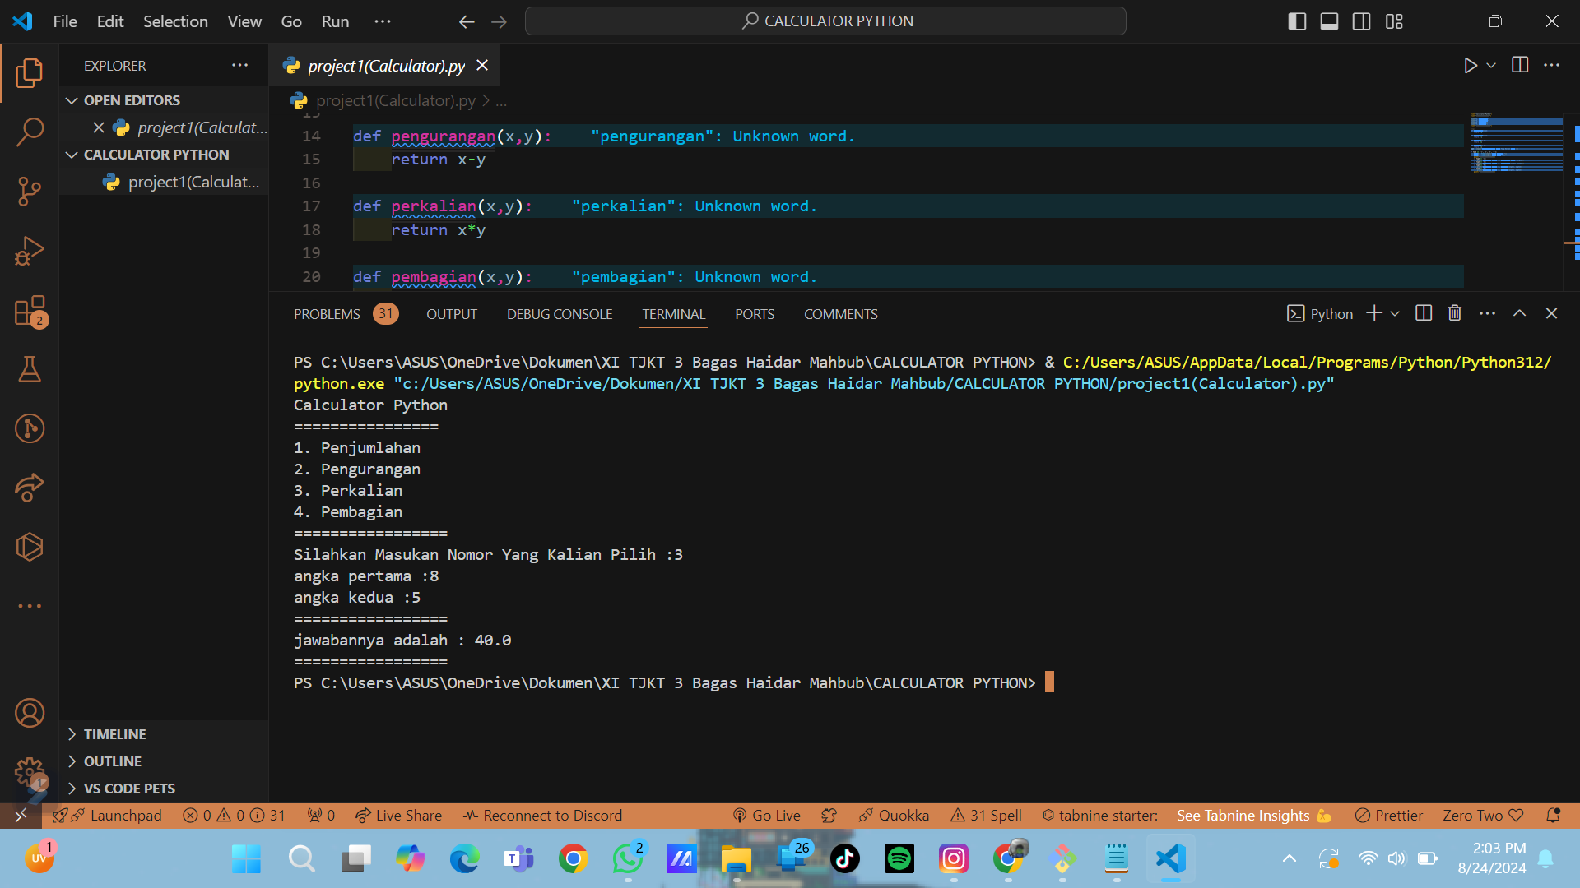The image size is (1580, 888).
Task: Click Reconnect to Discord status item
Action: click(x=542, y=816)
